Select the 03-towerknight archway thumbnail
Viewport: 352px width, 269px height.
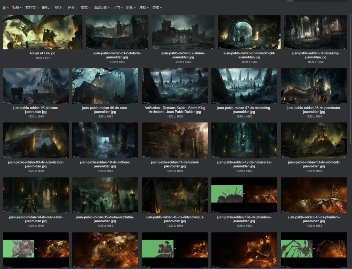249,32
